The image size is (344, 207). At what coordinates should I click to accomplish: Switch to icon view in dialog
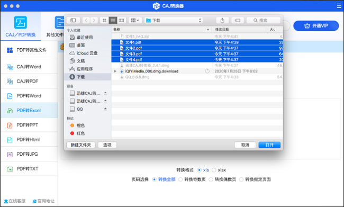tap(104, 21)
